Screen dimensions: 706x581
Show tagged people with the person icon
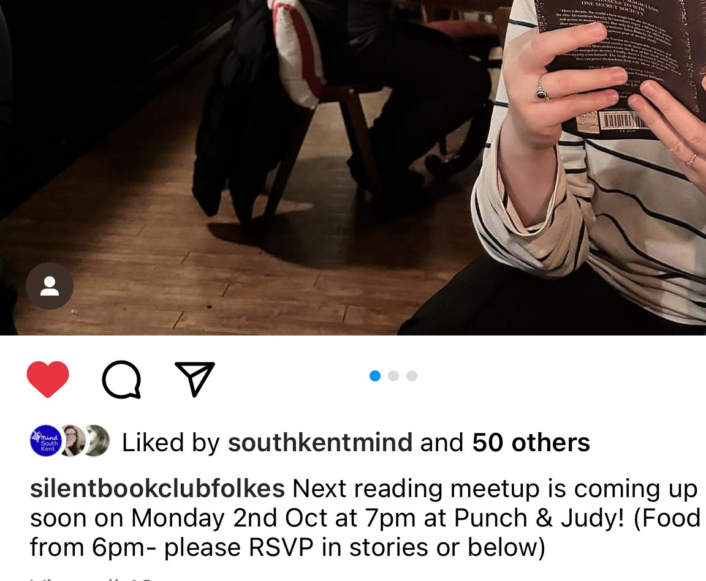50,286
